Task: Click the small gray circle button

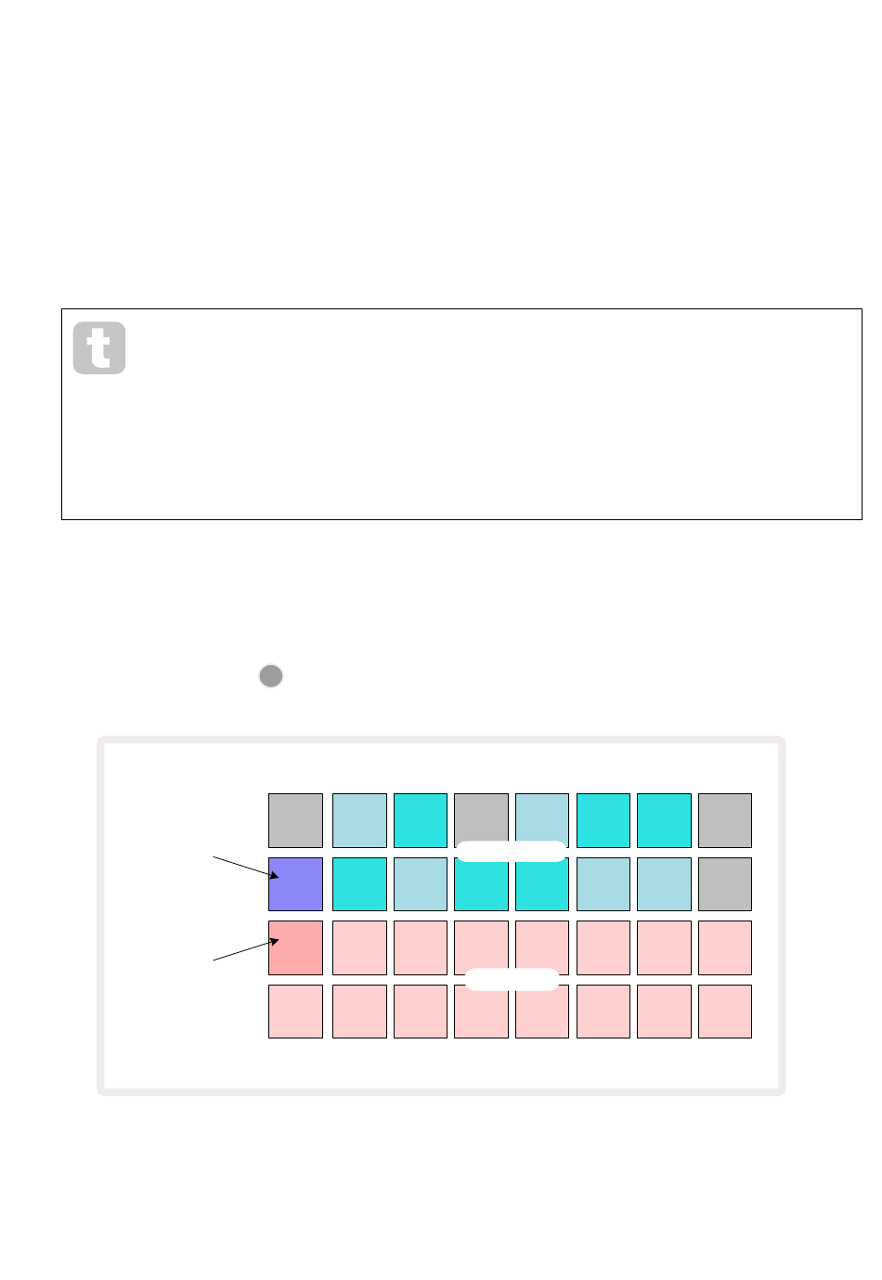Action: tap(271, 676)
